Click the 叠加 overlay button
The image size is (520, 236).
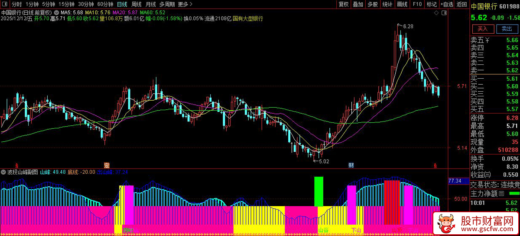(358, 4)
